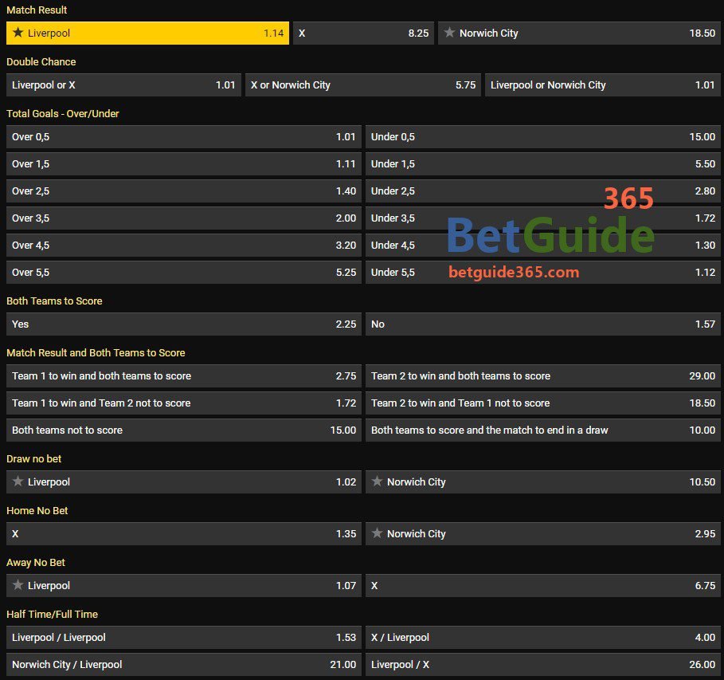Image resolution: width=724 pixels, height=680 pixels.
Task: Pick Double Chance X or Norwich City
Action: click(x=363, y=85)
